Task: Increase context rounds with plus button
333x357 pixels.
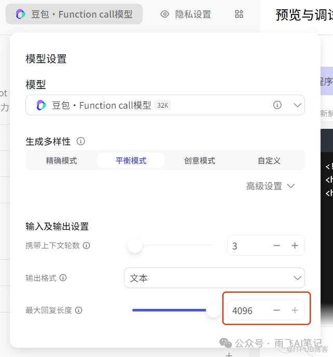Action: pyautogui.click(x=295, y=246)
